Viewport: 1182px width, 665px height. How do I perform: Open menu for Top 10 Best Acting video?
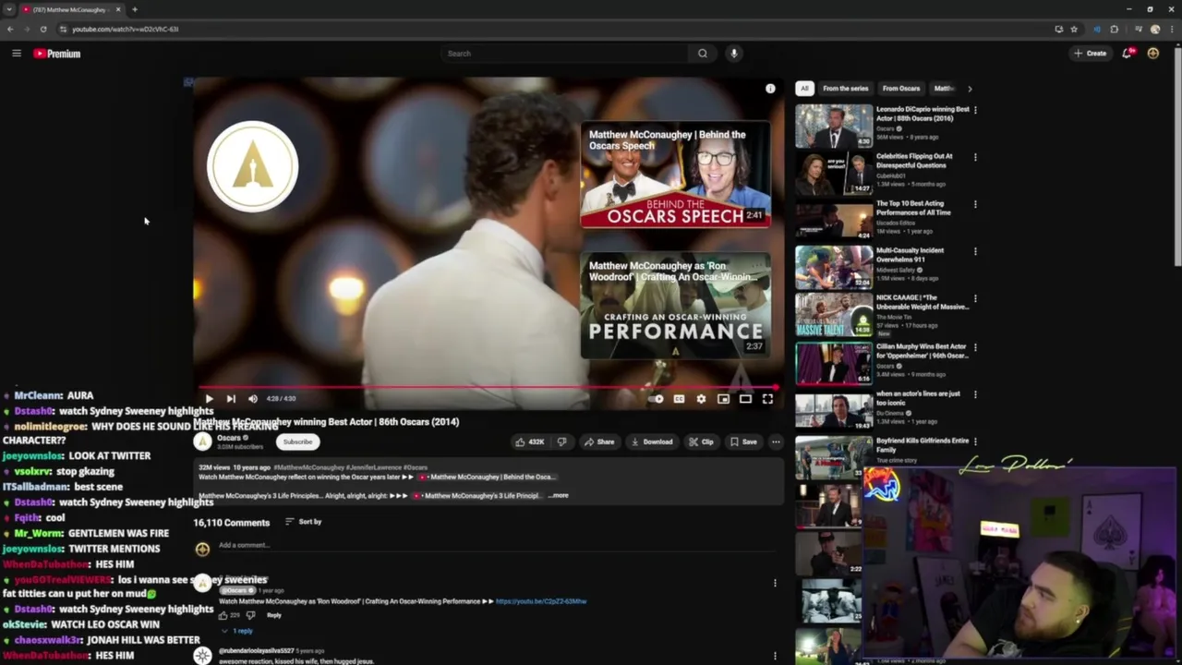coord(975,204)
